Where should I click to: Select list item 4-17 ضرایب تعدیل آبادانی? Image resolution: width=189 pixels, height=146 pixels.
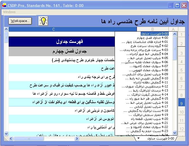point(149,107)
